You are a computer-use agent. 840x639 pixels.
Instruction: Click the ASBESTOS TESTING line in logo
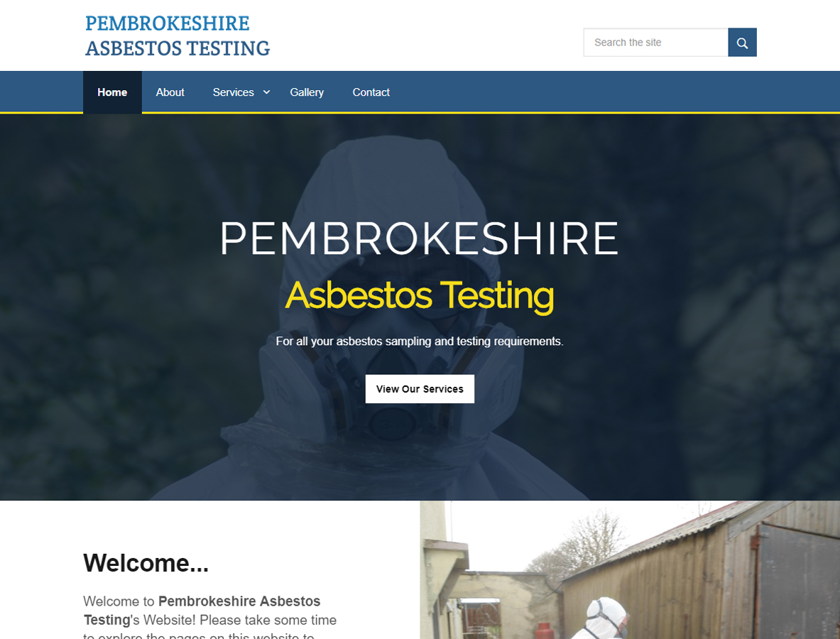point(178,48)
